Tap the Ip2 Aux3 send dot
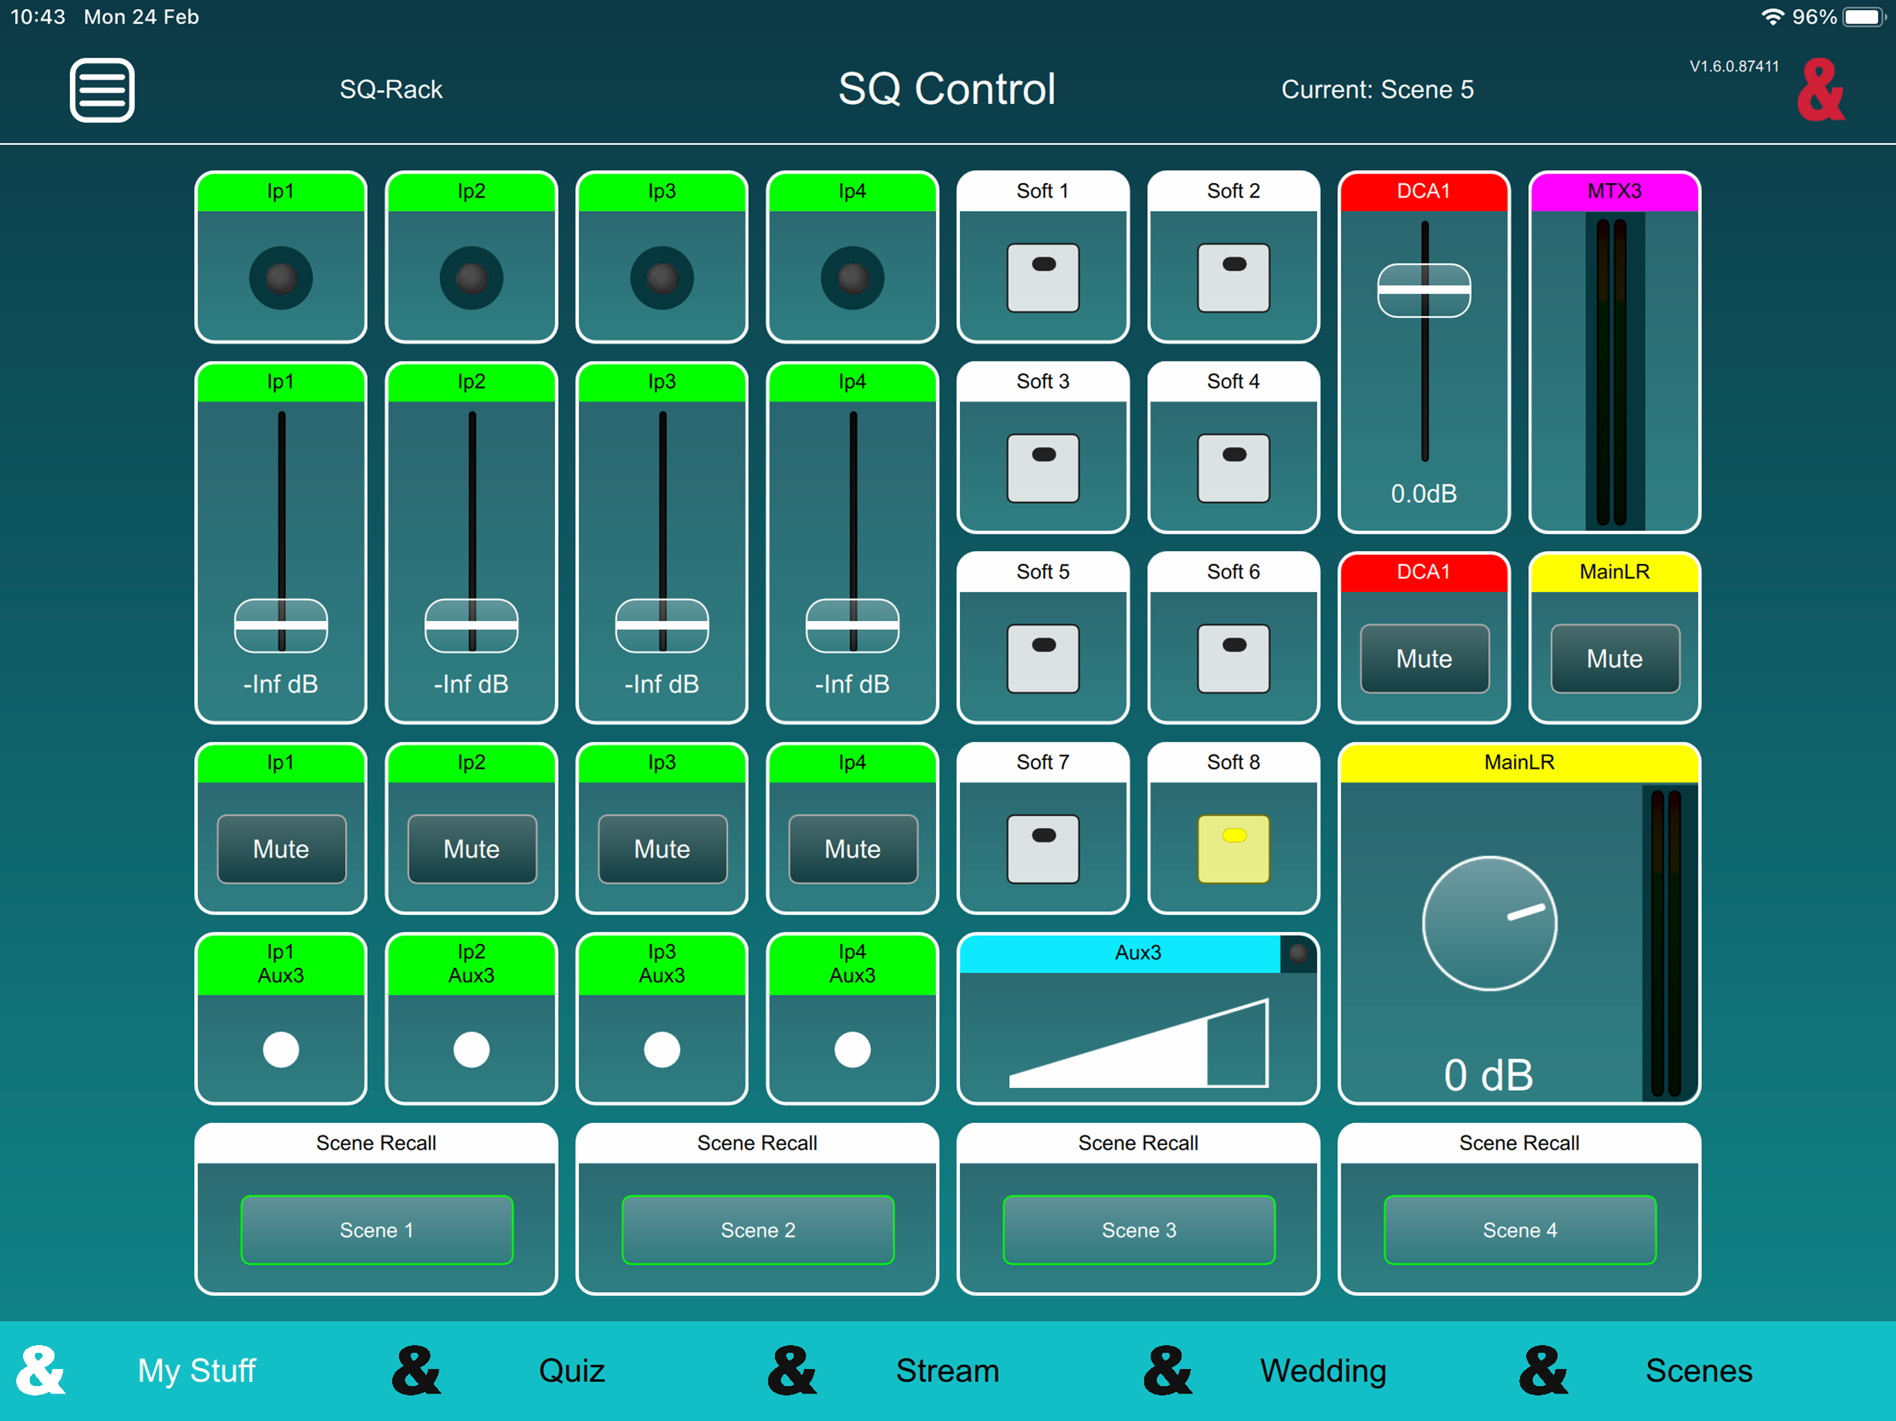The width and height of the screenshot is (1896, 1421). click(x=471, y=1049)
